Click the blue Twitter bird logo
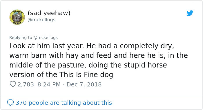 click(x=190, y=13)
